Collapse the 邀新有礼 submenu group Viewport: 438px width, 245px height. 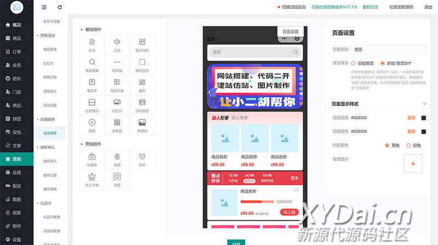click(x=47, y=147)
